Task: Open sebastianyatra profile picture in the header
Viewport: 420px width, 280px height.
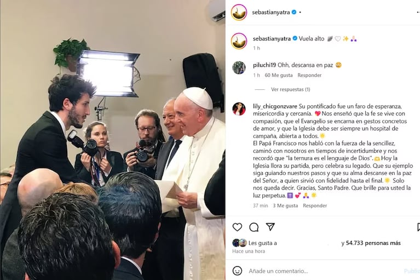Action: tap(239, 12)
